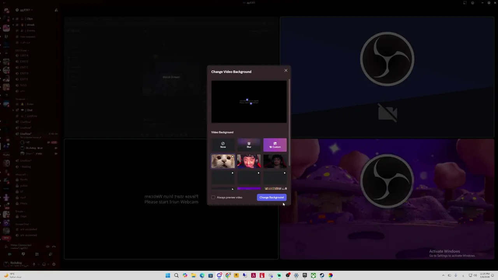The width and height of the screenshot is (498, 280).
Task: Select the right dark animated background tile
Action: tap(275, 177)
